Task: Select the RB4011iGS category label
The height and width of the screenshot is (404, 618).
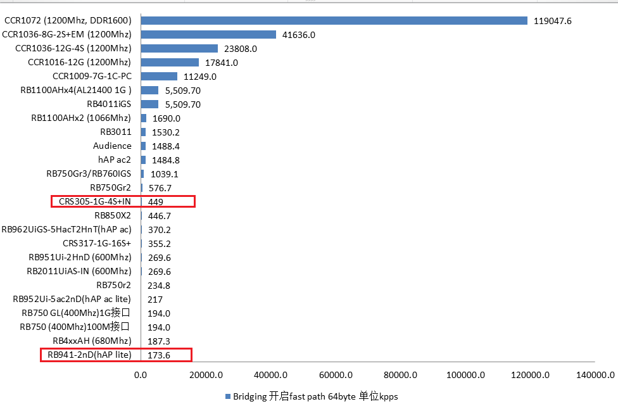Action: pos(109,104)
